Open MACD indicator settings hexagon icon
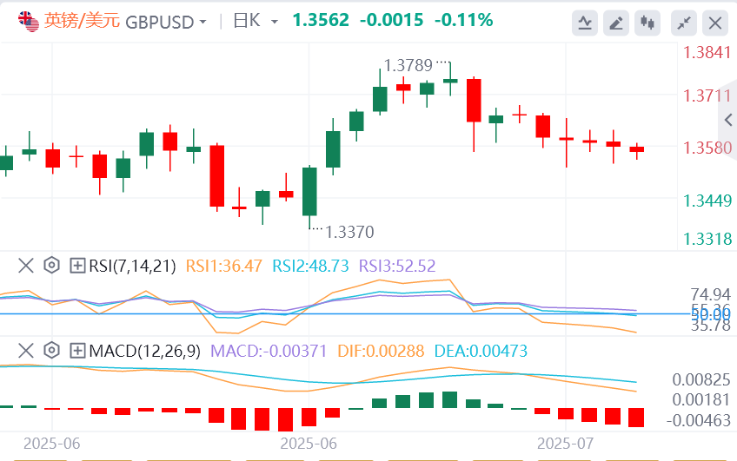The width and height of the screenshot is (737, 461). point(51,350)
